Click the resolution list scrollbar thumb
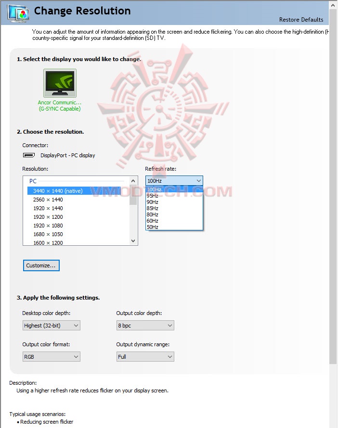 click(x=133, y=195)
